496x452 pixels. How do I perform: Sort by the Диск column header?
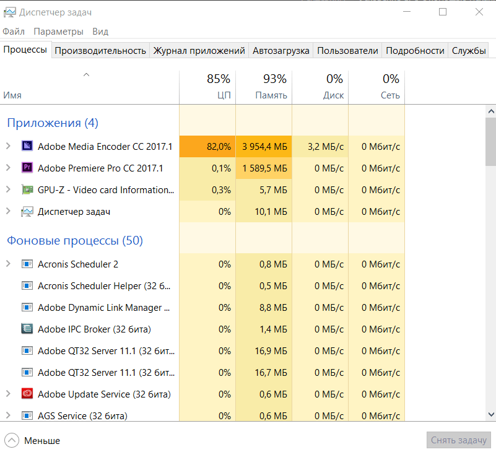[x=320, y=87]
